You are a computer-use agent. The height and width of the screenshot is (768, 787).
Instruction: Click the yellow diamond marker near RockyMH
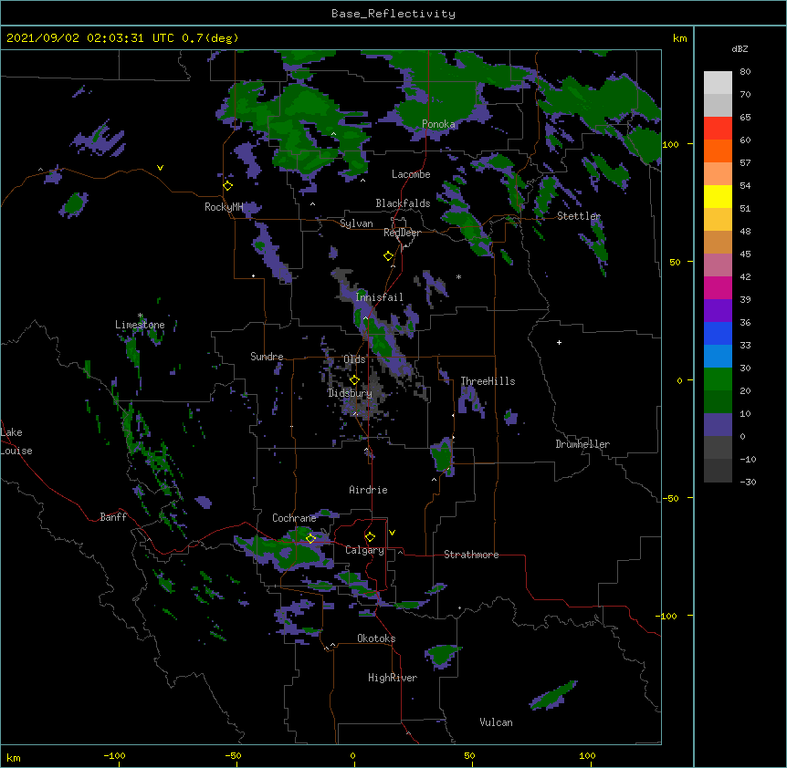(228, 186)
